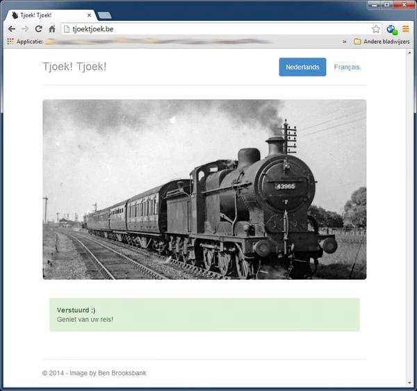Switch language to Français
The image size is (417, 391).
(x=347, y=67)
